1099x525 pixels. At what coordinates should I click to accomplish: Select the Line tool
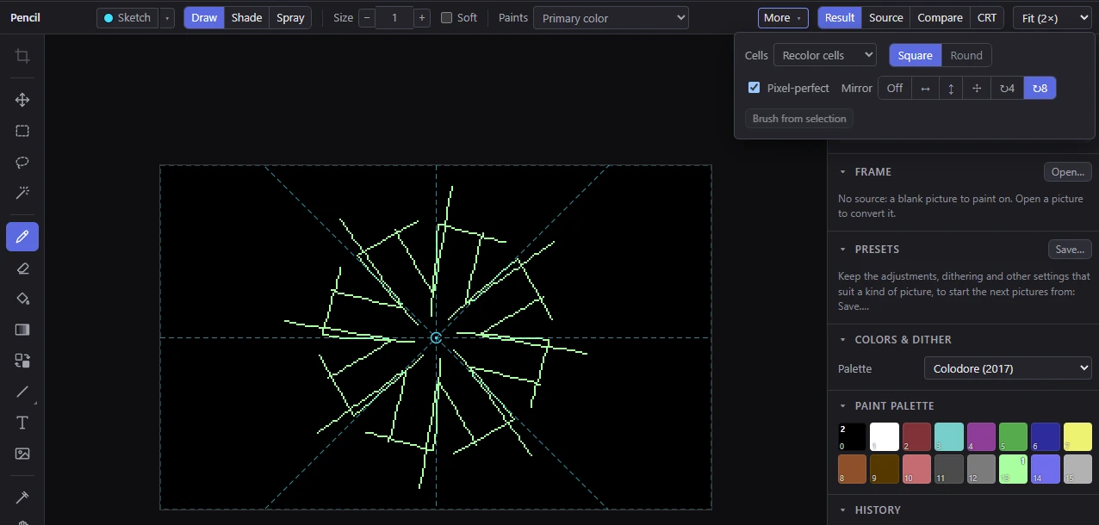[22, 392]
